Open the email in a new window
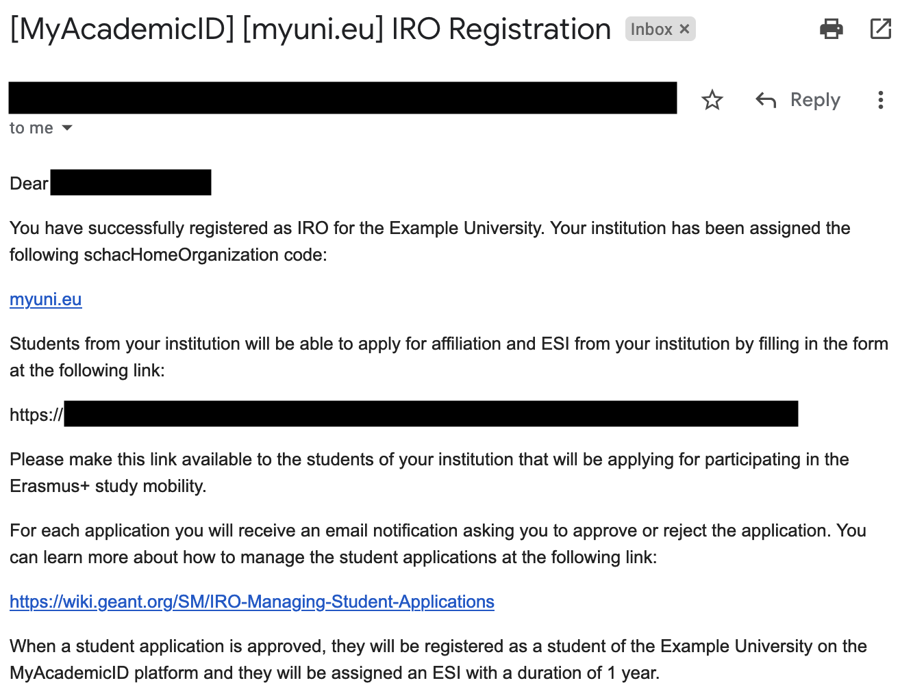 pyautogui.click(x=880, y=29)
